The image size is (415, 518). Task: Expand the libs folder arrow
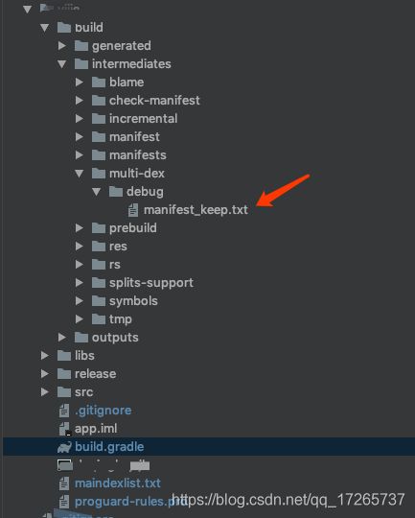(x=45, y=356)
